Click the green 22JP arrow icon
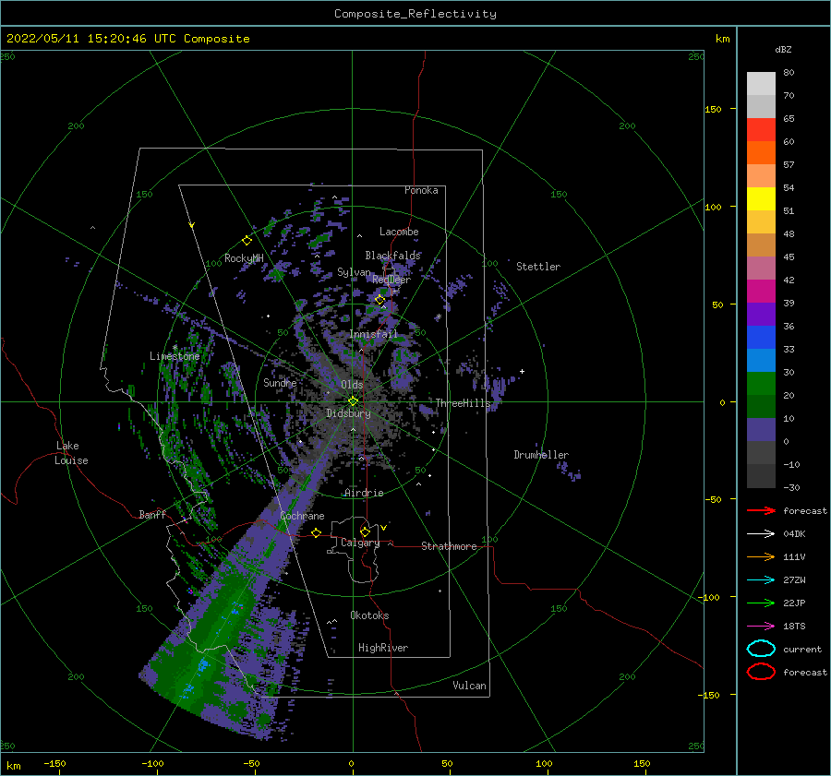This screenshot has width=831, height=776. [x=761, y=603]
